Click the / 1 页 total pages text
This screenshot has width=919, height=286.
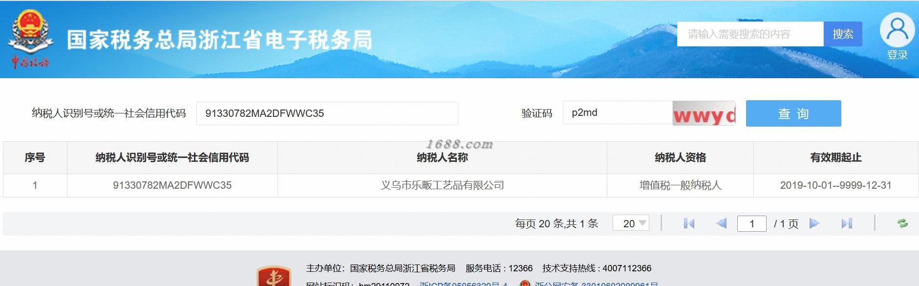coord(786,223)
